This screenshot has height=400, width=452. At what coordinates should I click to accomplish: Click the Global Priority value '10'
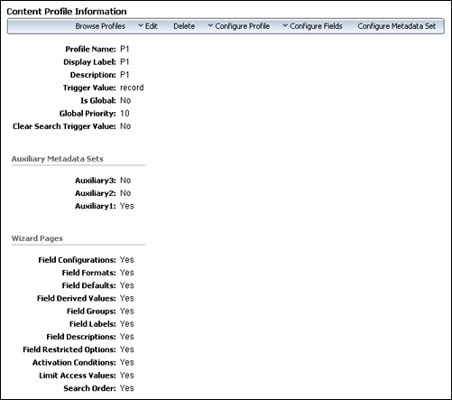tap(125, 114)
